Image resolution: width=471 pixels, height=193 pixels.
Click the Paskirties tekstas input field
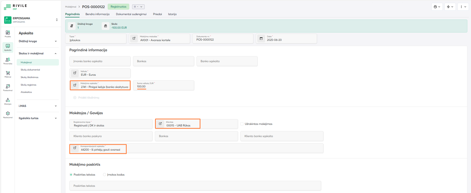[x=195, y=186]
